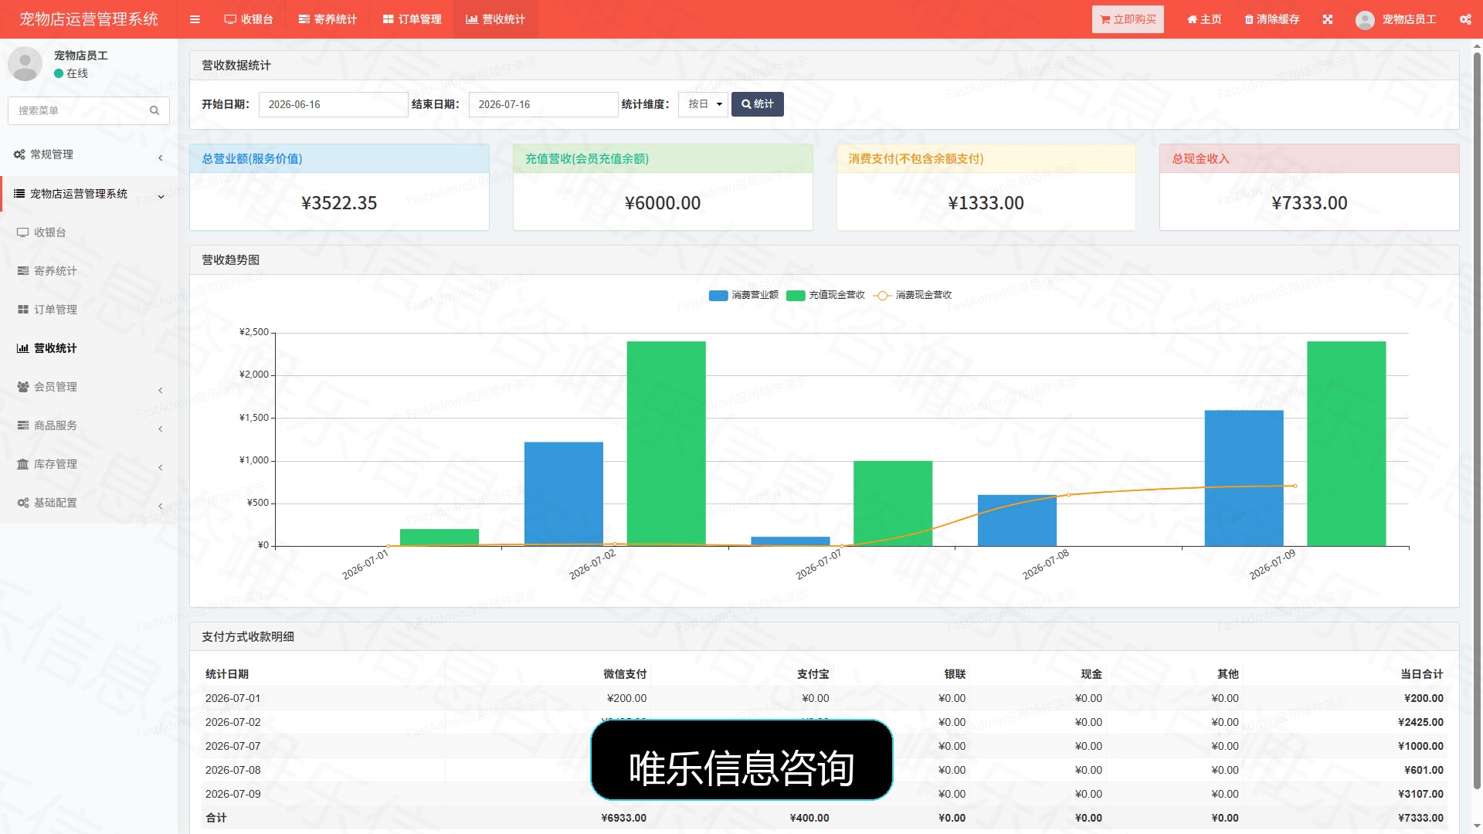The width and height of the screenshot is (1483, 834).
Task: Click the ¥1333.00 消费支付 value
Action: (x=986, y=202)
